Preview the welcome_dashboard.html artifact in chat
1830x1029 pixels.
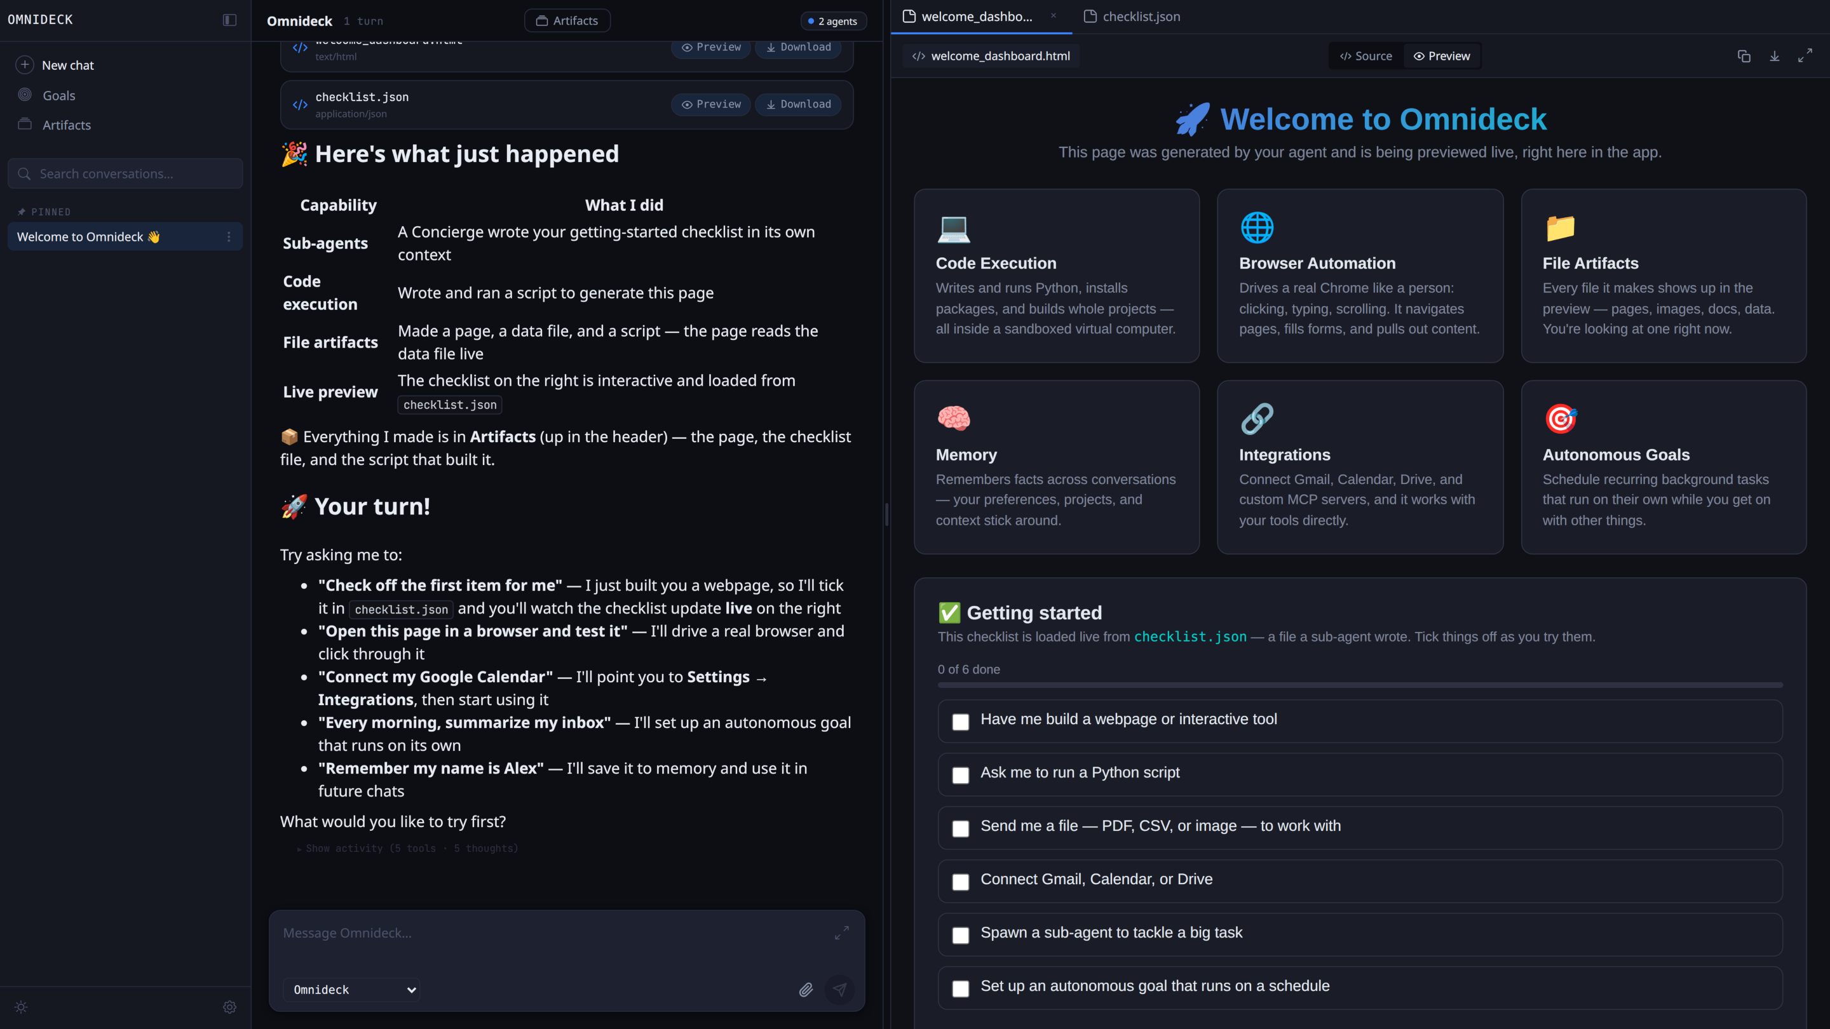click(711, 48)
